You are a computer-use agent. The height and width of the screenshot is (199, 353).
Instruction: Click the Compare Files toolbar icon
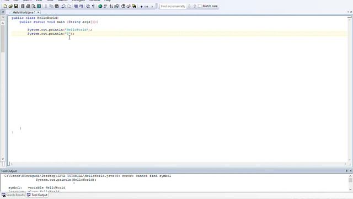coord(116,6)
